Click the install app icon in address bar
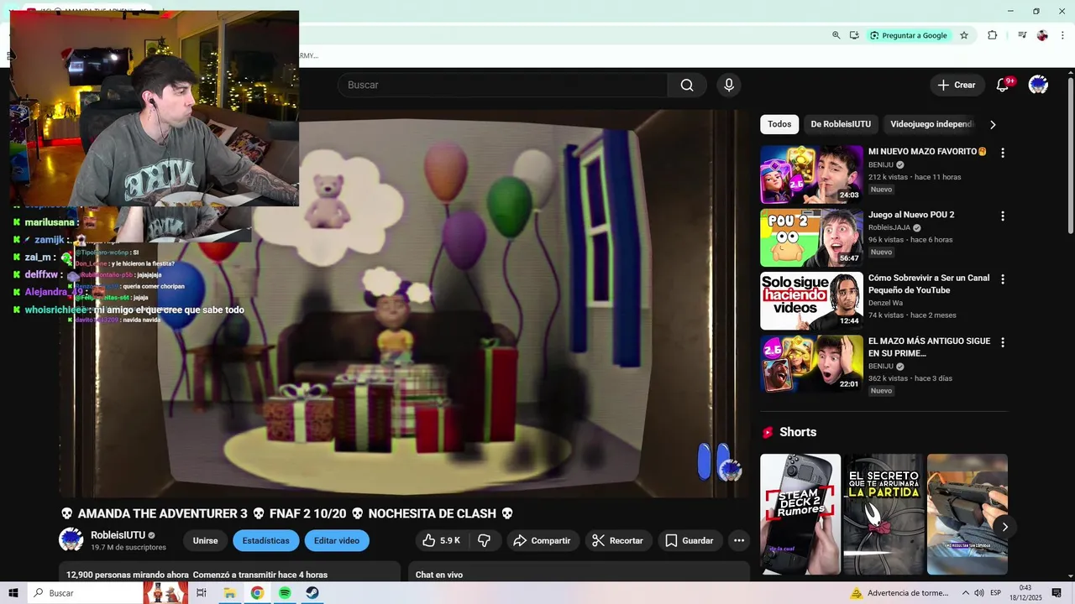 (x=854, y=35)
